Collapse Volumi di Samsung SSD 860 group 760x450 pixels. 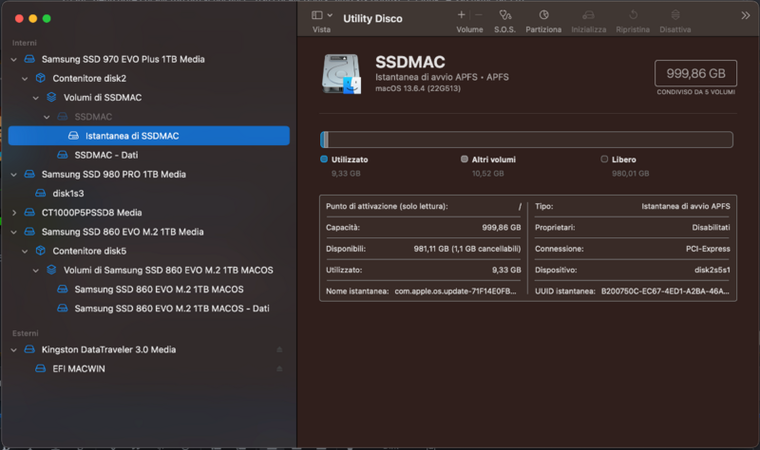coord(36,271)
